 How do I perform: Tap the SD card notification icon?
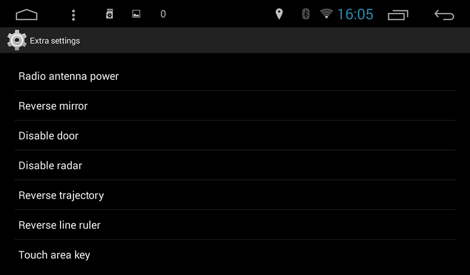click(x=109, y=14)
